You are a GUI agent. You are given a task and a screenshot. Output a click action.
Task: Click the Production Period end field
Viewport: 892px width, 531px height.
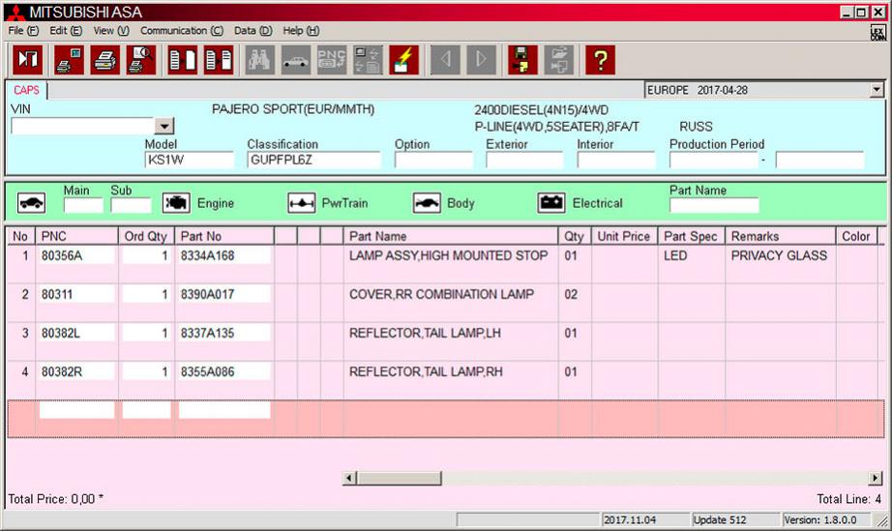point(819,160)
